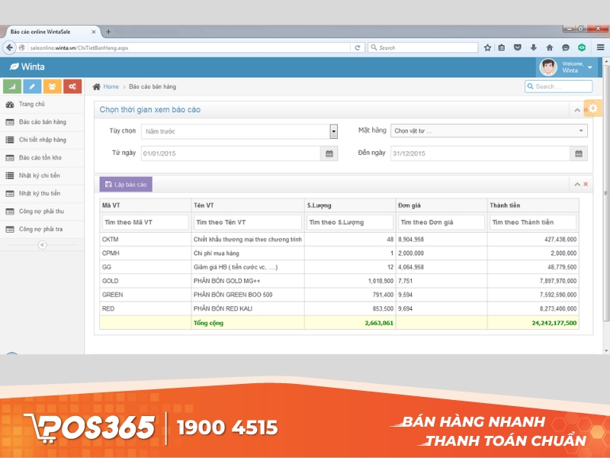This screenshot has height=458, width=610.
Task: Close the Báo cáo online WintaSale tab
Action: pyautogui.click(x=93, y=32)
